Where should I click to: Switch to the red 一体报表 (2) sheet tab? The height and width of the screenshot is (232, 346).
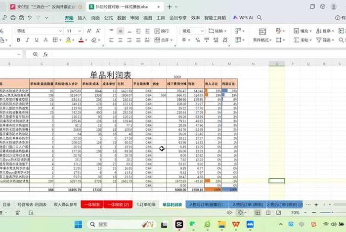point(118,204)
